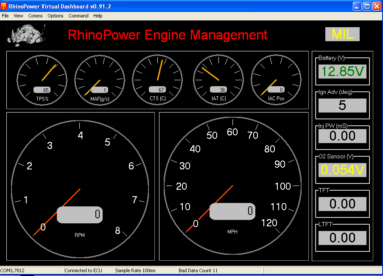Click the Bad Data Count status panel
Screen dimensions: 383x276
pos(220,270)
